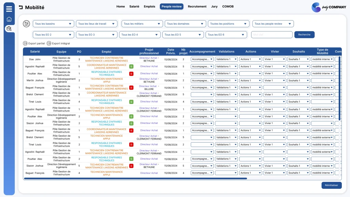Click the Réinitialiser button
The image size is (350, 197).
(332, 185)
